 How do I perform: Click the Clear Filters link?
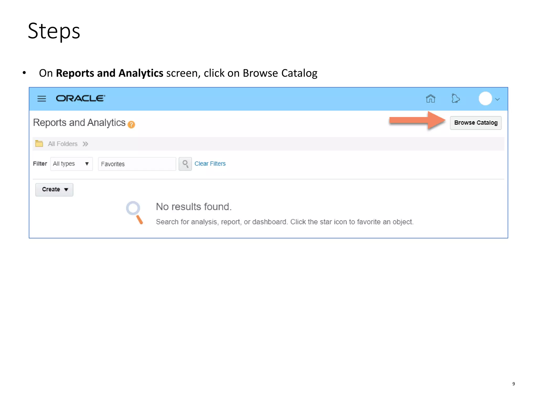tap(210, 163)
